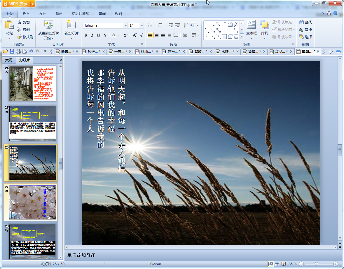Select slide 27 cherry blossom thumbnail
This screenshot has height=269, width=344.
tap(32, 202)
